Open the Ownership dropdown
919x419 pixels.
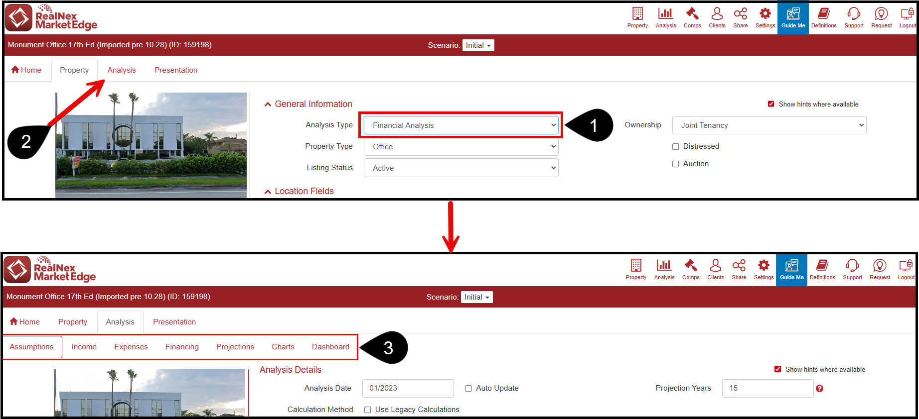coord(769,125)
